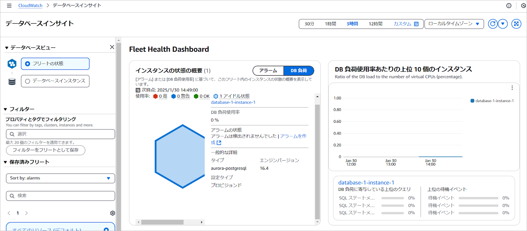Open the hamburger navigation menu
The image size is (527, 231).
9,6
